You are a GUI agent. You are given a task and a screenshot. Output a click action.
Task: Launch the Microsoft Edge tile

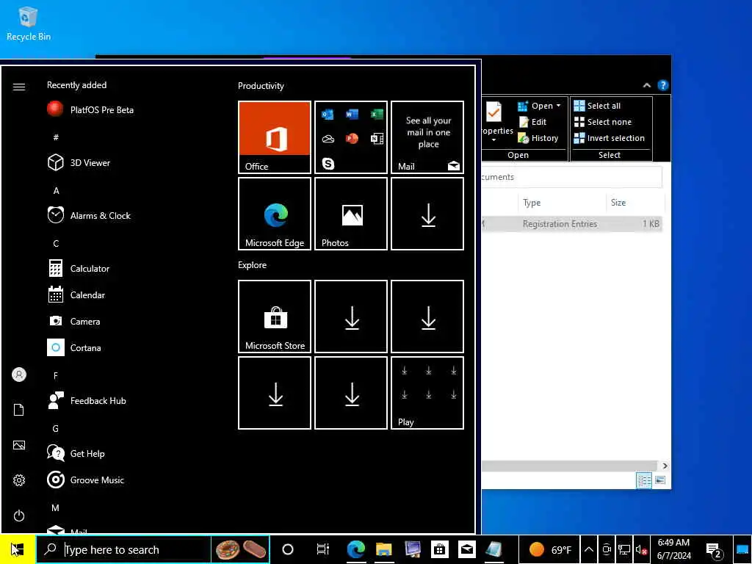point(275,214)
